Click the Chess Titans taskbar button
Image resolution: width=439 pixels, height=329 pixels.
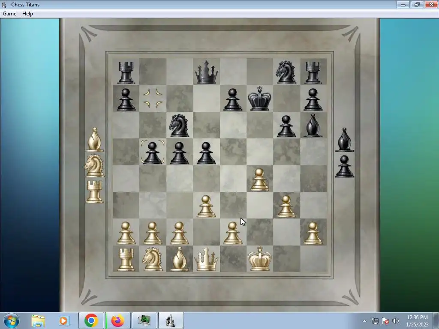tap(171, 320)
